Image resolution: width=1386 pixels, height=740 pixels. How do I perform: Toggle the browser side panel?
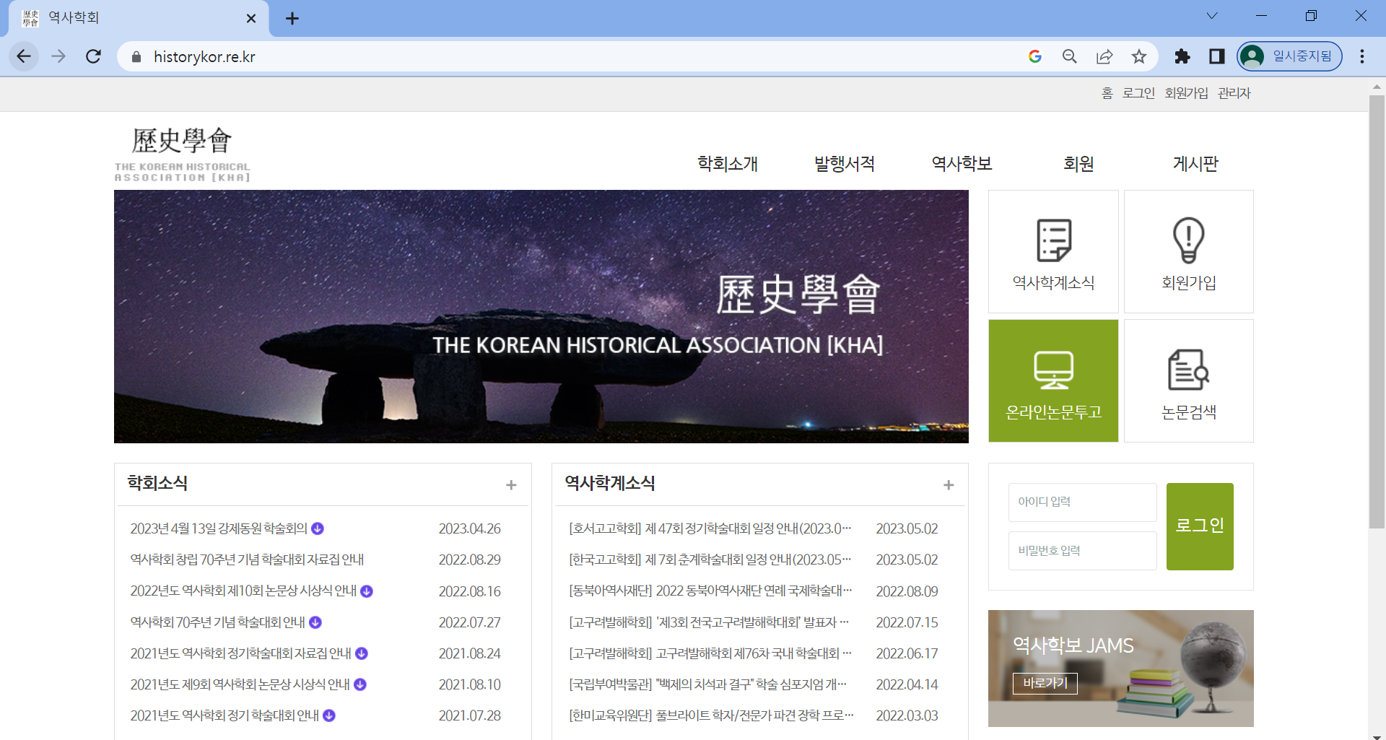(1217, 56)
